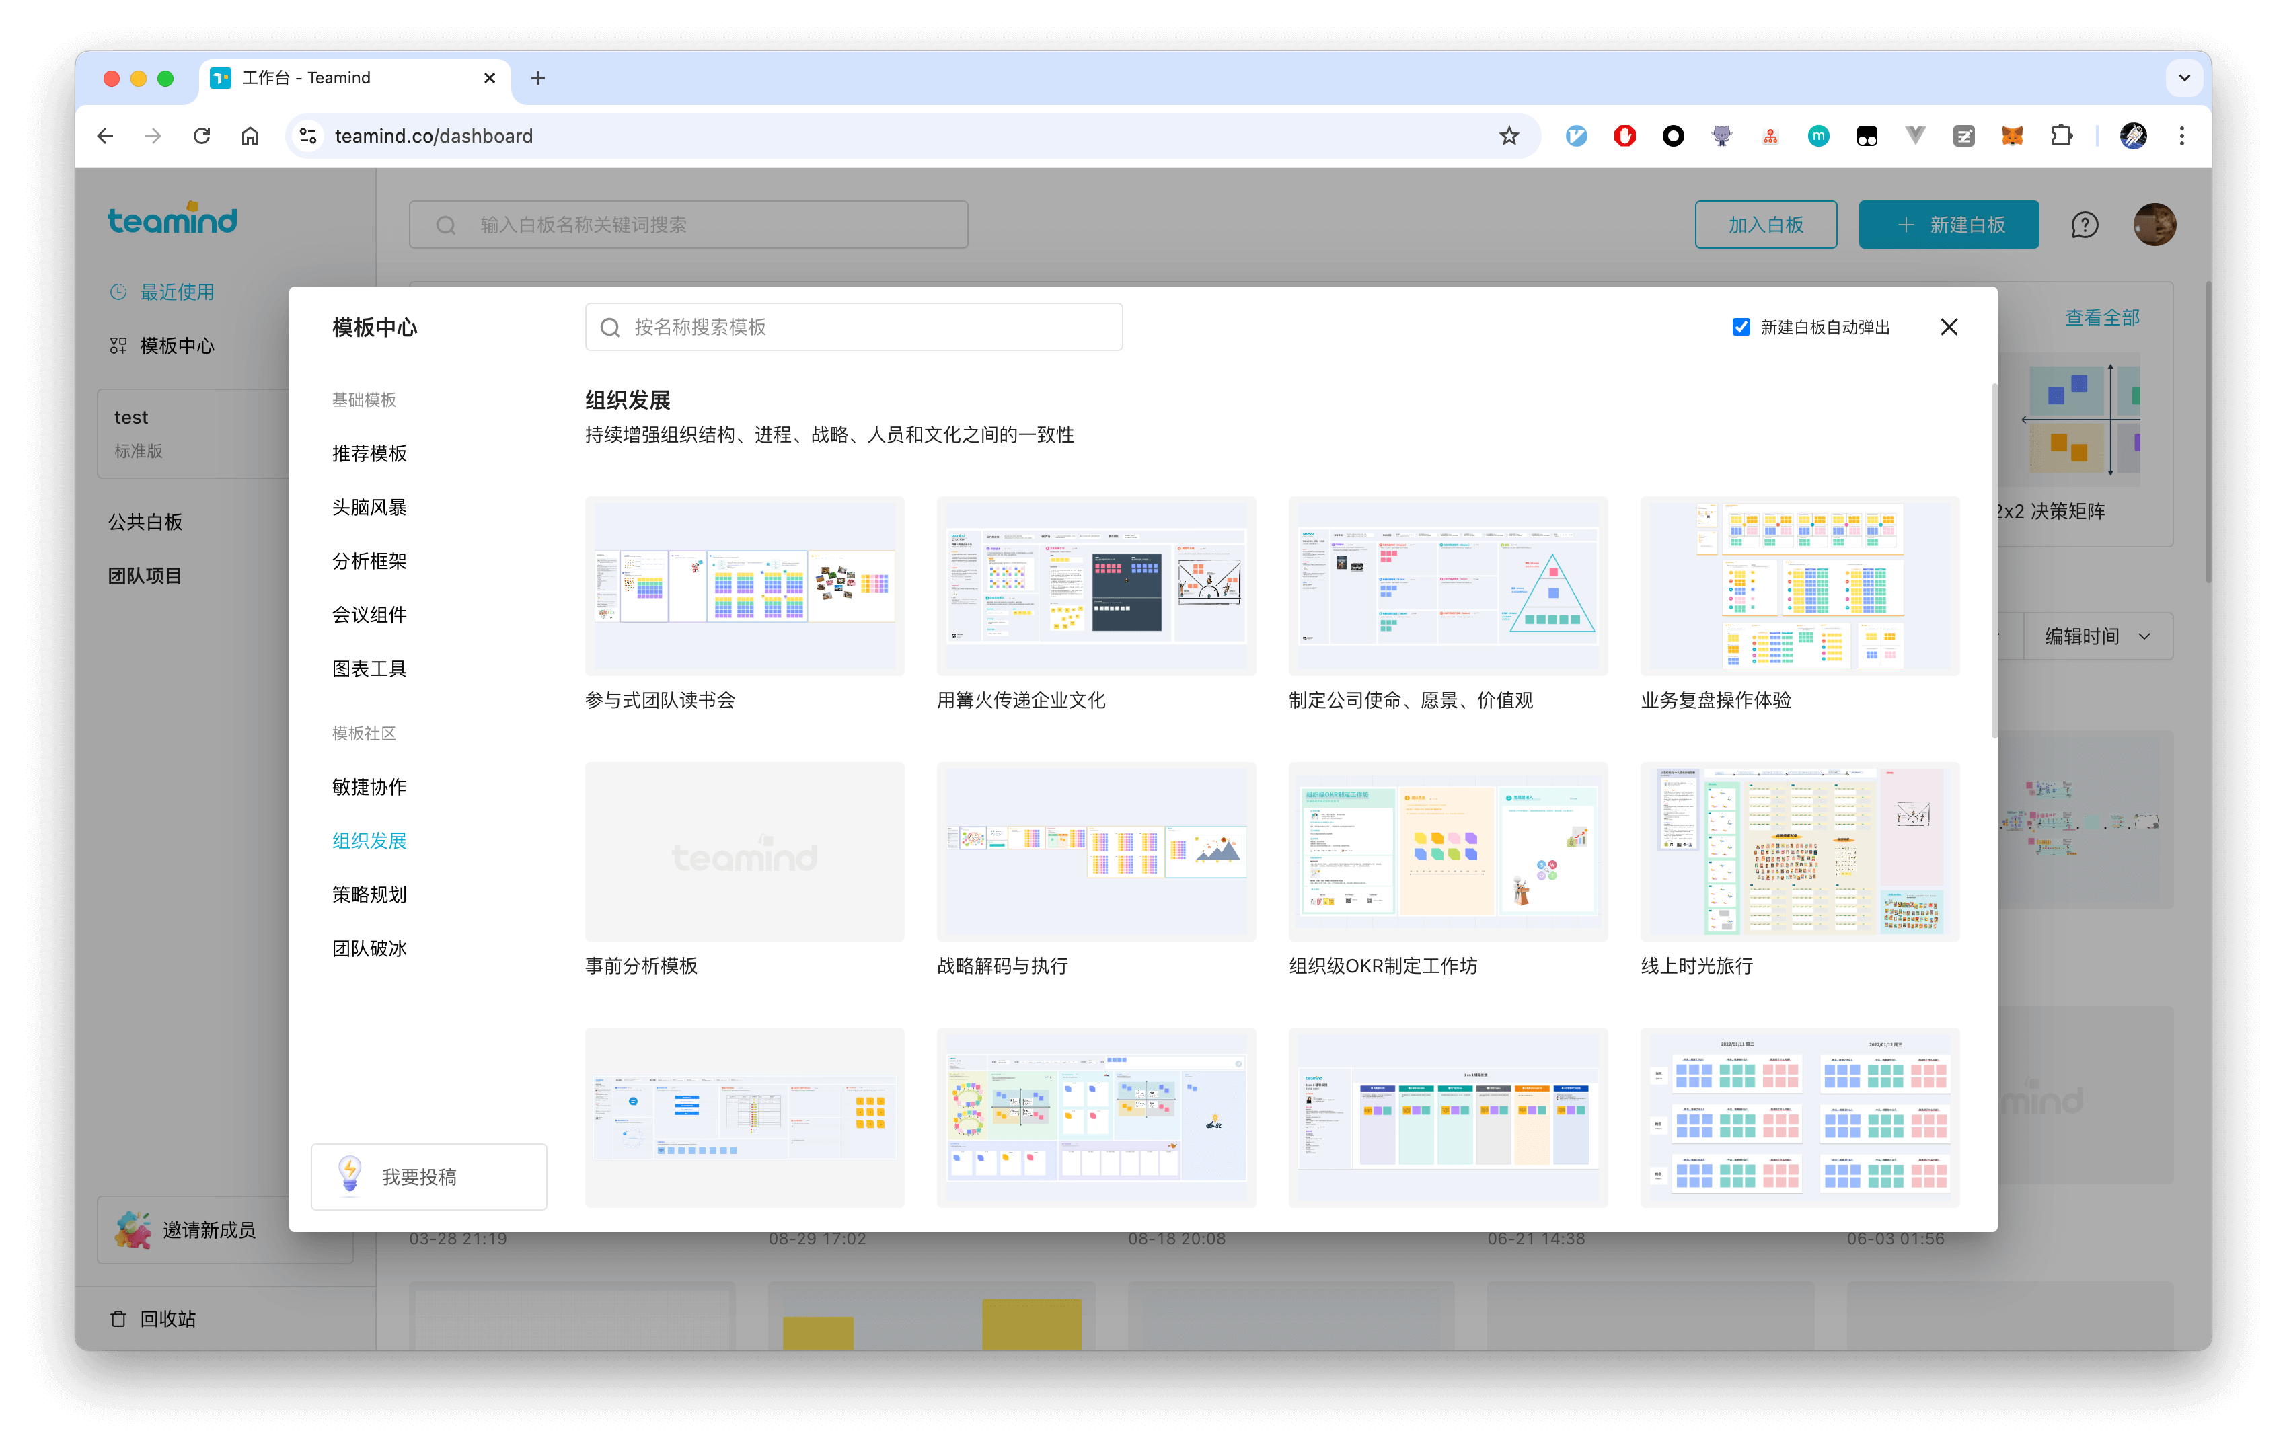This screenshot has width=2287, height=1450.
Task: Click magnifier icon in template search
Action: click(609, 328)
